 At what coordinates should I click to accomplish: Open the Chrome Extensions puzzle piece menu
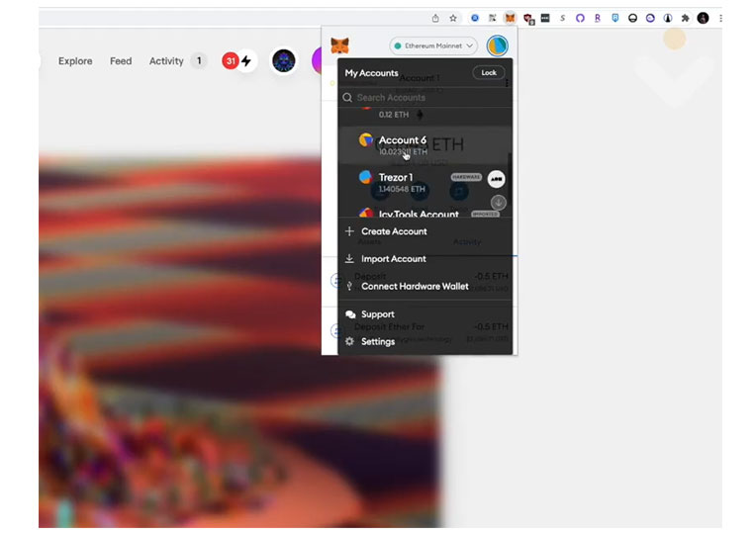685,18
